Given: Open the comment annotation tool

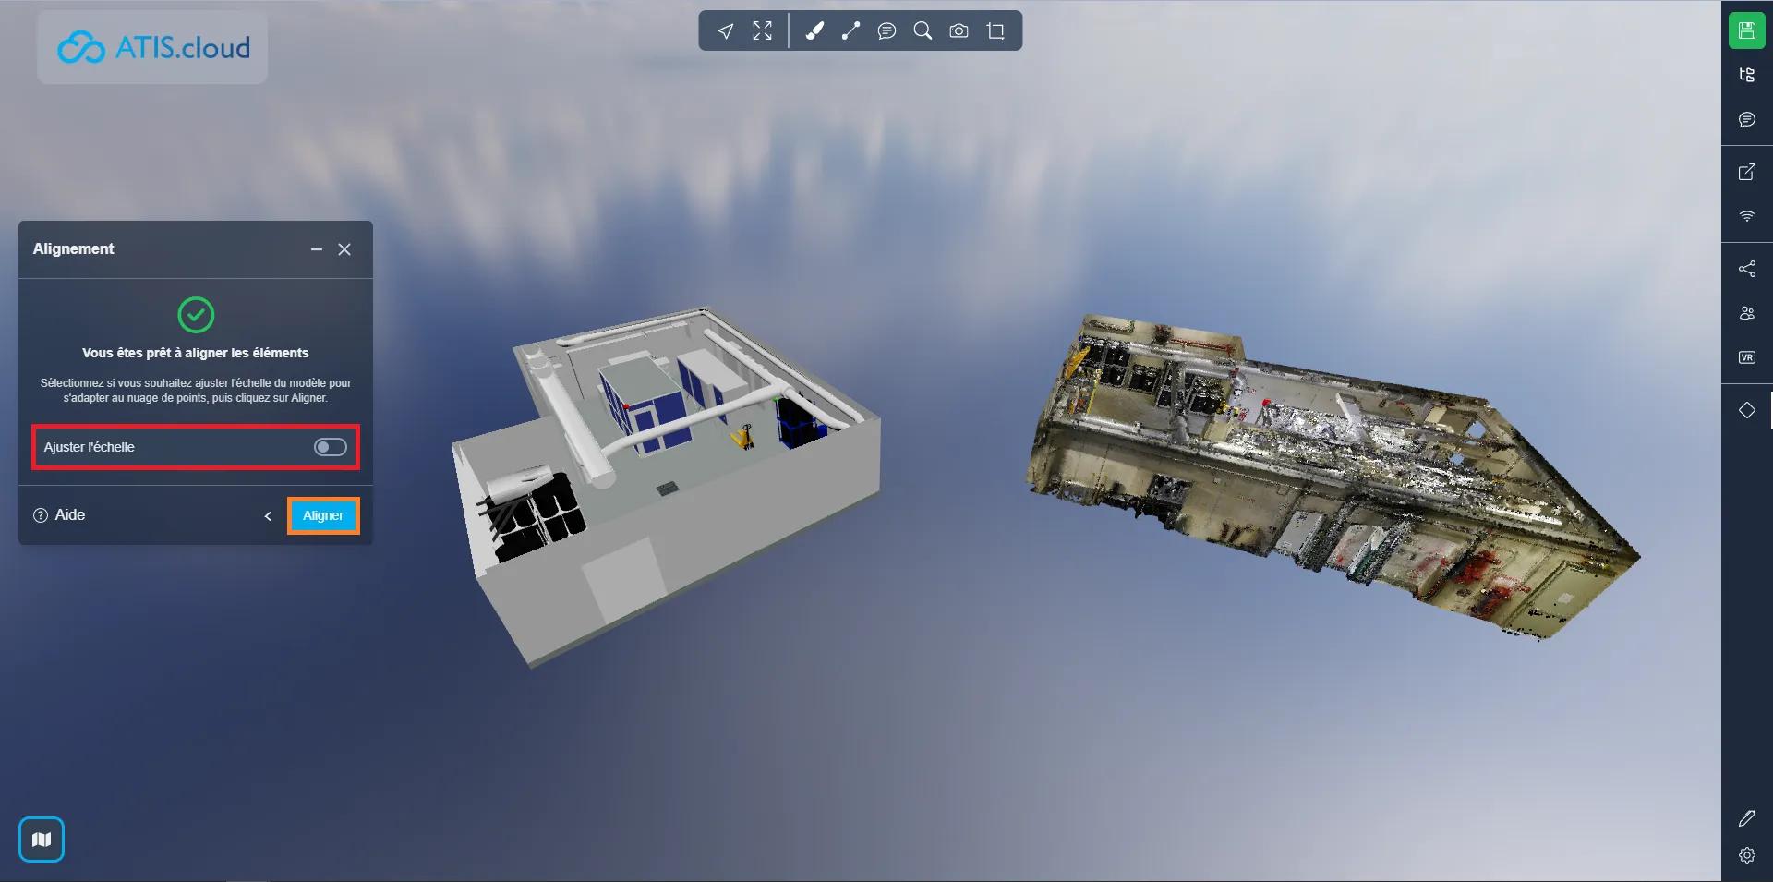Looking at the screenshot, I should click(x=886, y=31).
